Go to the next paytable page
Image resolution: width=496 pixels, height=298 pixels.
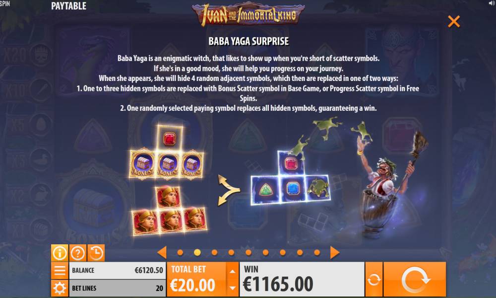(335, 252)
